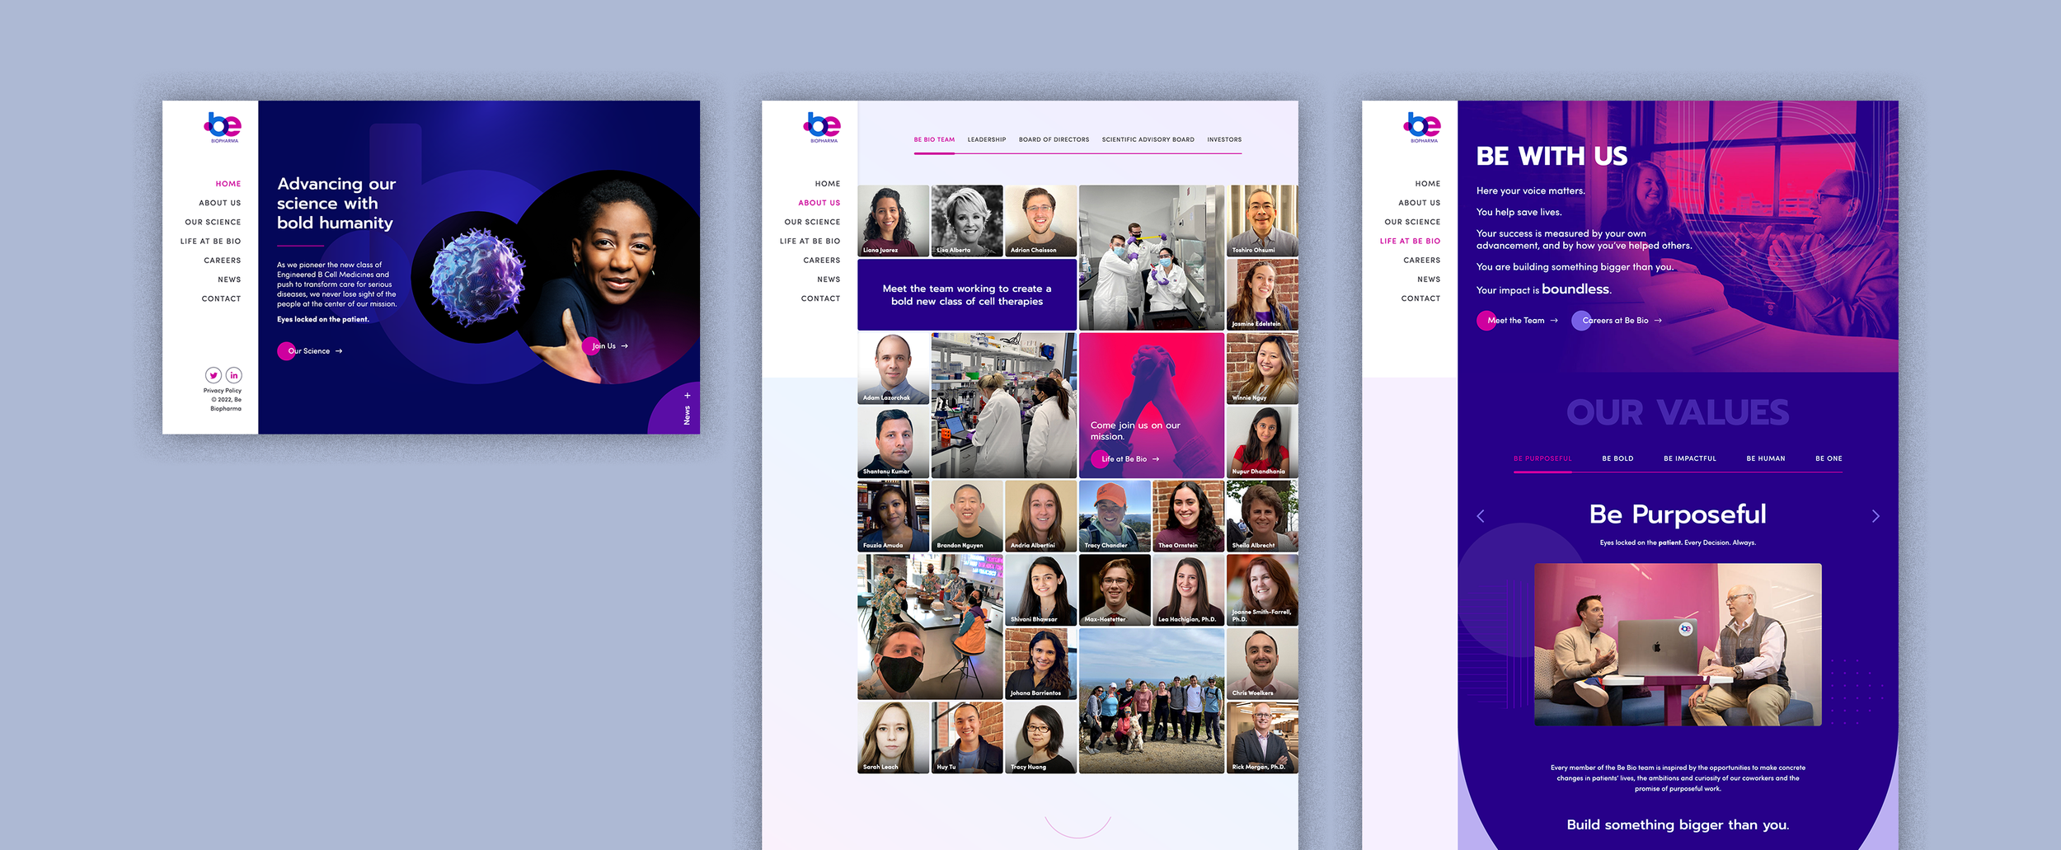Viewport: 2061px width, 850px height.
Task: Select LIFE AT BE BIO in values page sidebar
Action: pyautogui.click(x=1411, y=242)
